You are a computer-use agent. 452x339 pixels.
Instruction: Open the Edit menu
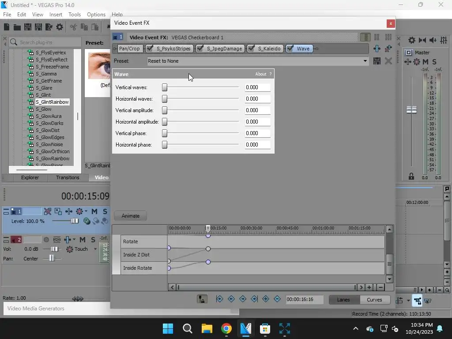[x=22, y=15]
